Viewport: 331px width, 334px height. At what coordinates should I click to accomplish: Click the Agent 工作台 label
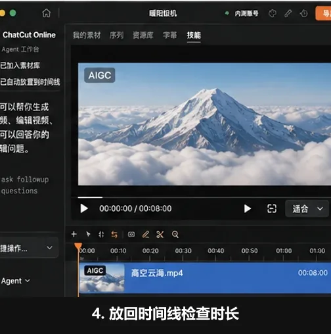point(20,49)
